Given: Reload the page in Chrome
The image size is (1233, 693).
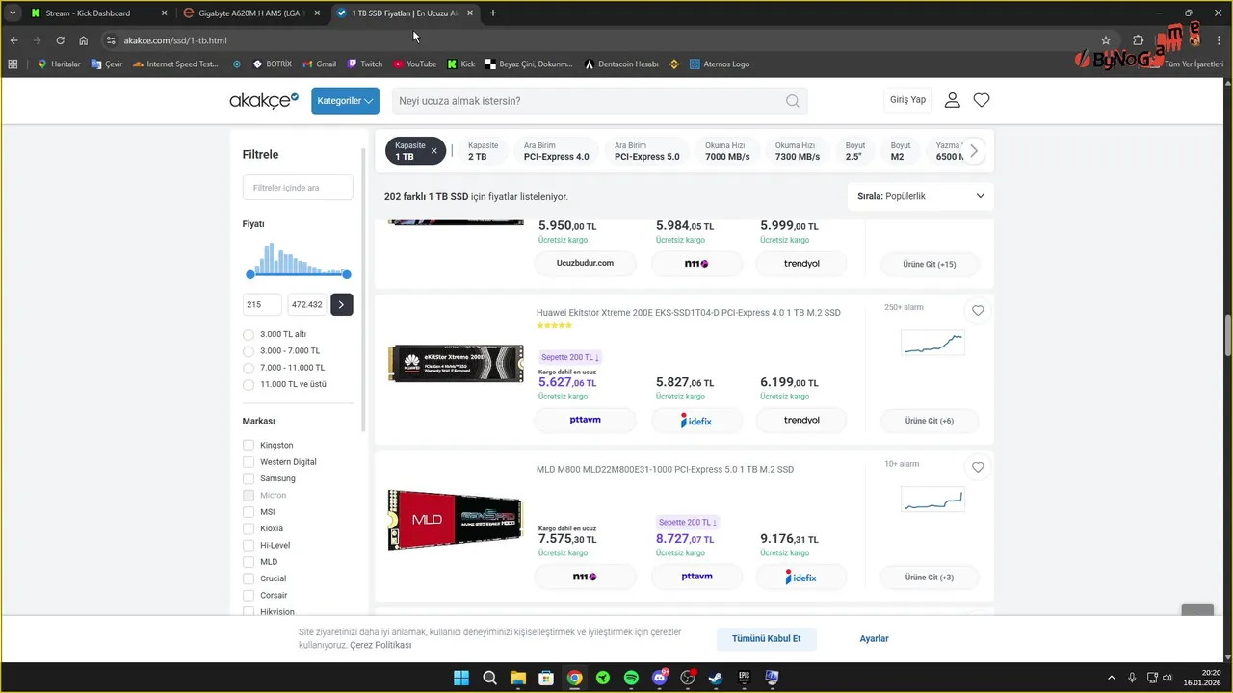Looking at the screenshot, I should click(60, 40).
